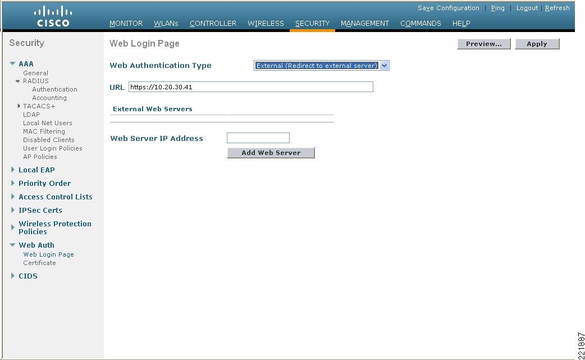The width and height of the screenshot is (585, 360).
Task: Expand the IPSec Certs section arrow
Action: pyautogui.click(x=13, y=210)
